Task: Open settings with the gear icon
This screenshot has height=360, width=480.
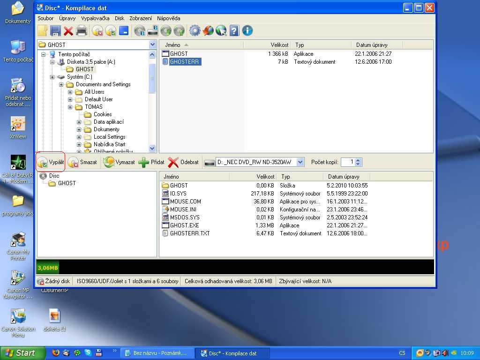Action: tap(195, 31)
